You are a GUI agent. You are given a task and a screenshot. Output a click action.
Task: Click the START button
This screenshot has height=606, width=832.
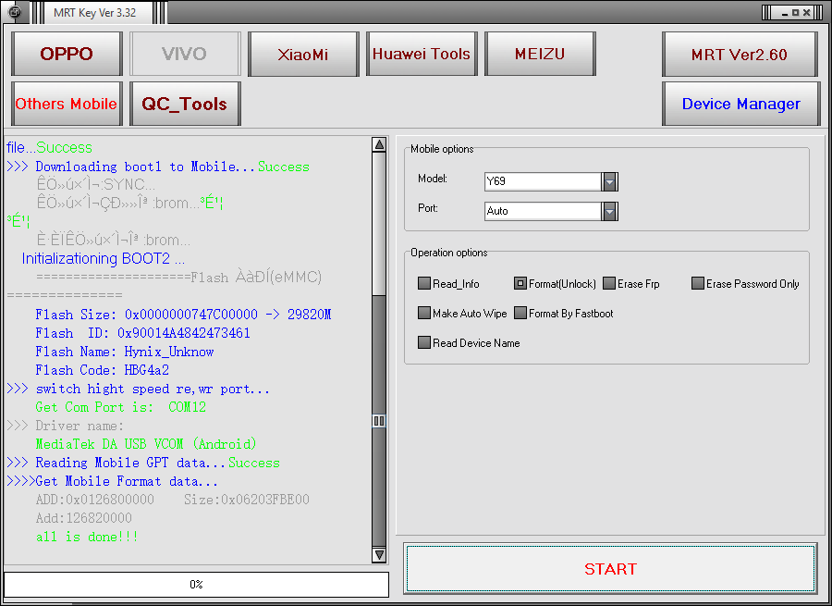610,568
